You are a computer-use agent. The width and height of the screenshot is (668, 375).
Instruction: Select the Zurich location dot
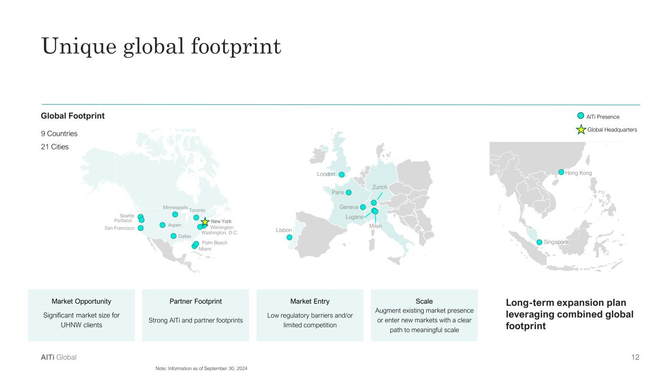(x=374, y=203)
